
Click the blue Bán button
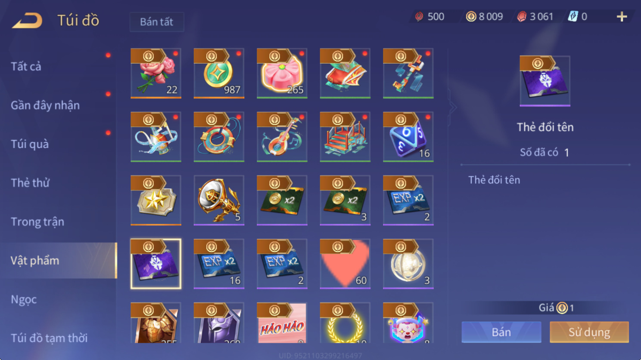[501, 332]
